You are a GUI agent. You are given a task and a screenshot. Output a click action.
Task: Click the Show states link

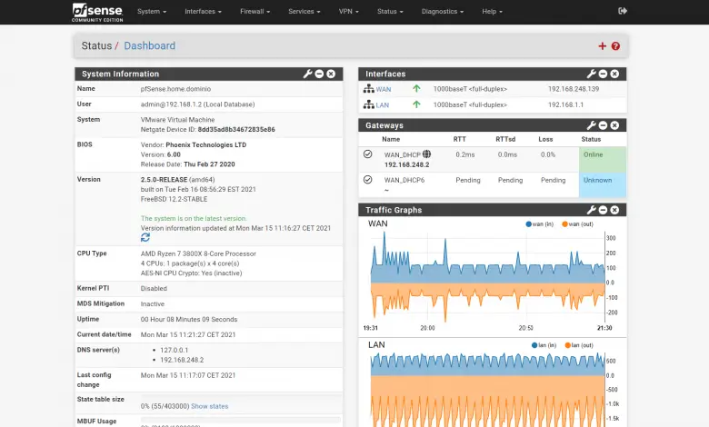[x=209, y=406]
